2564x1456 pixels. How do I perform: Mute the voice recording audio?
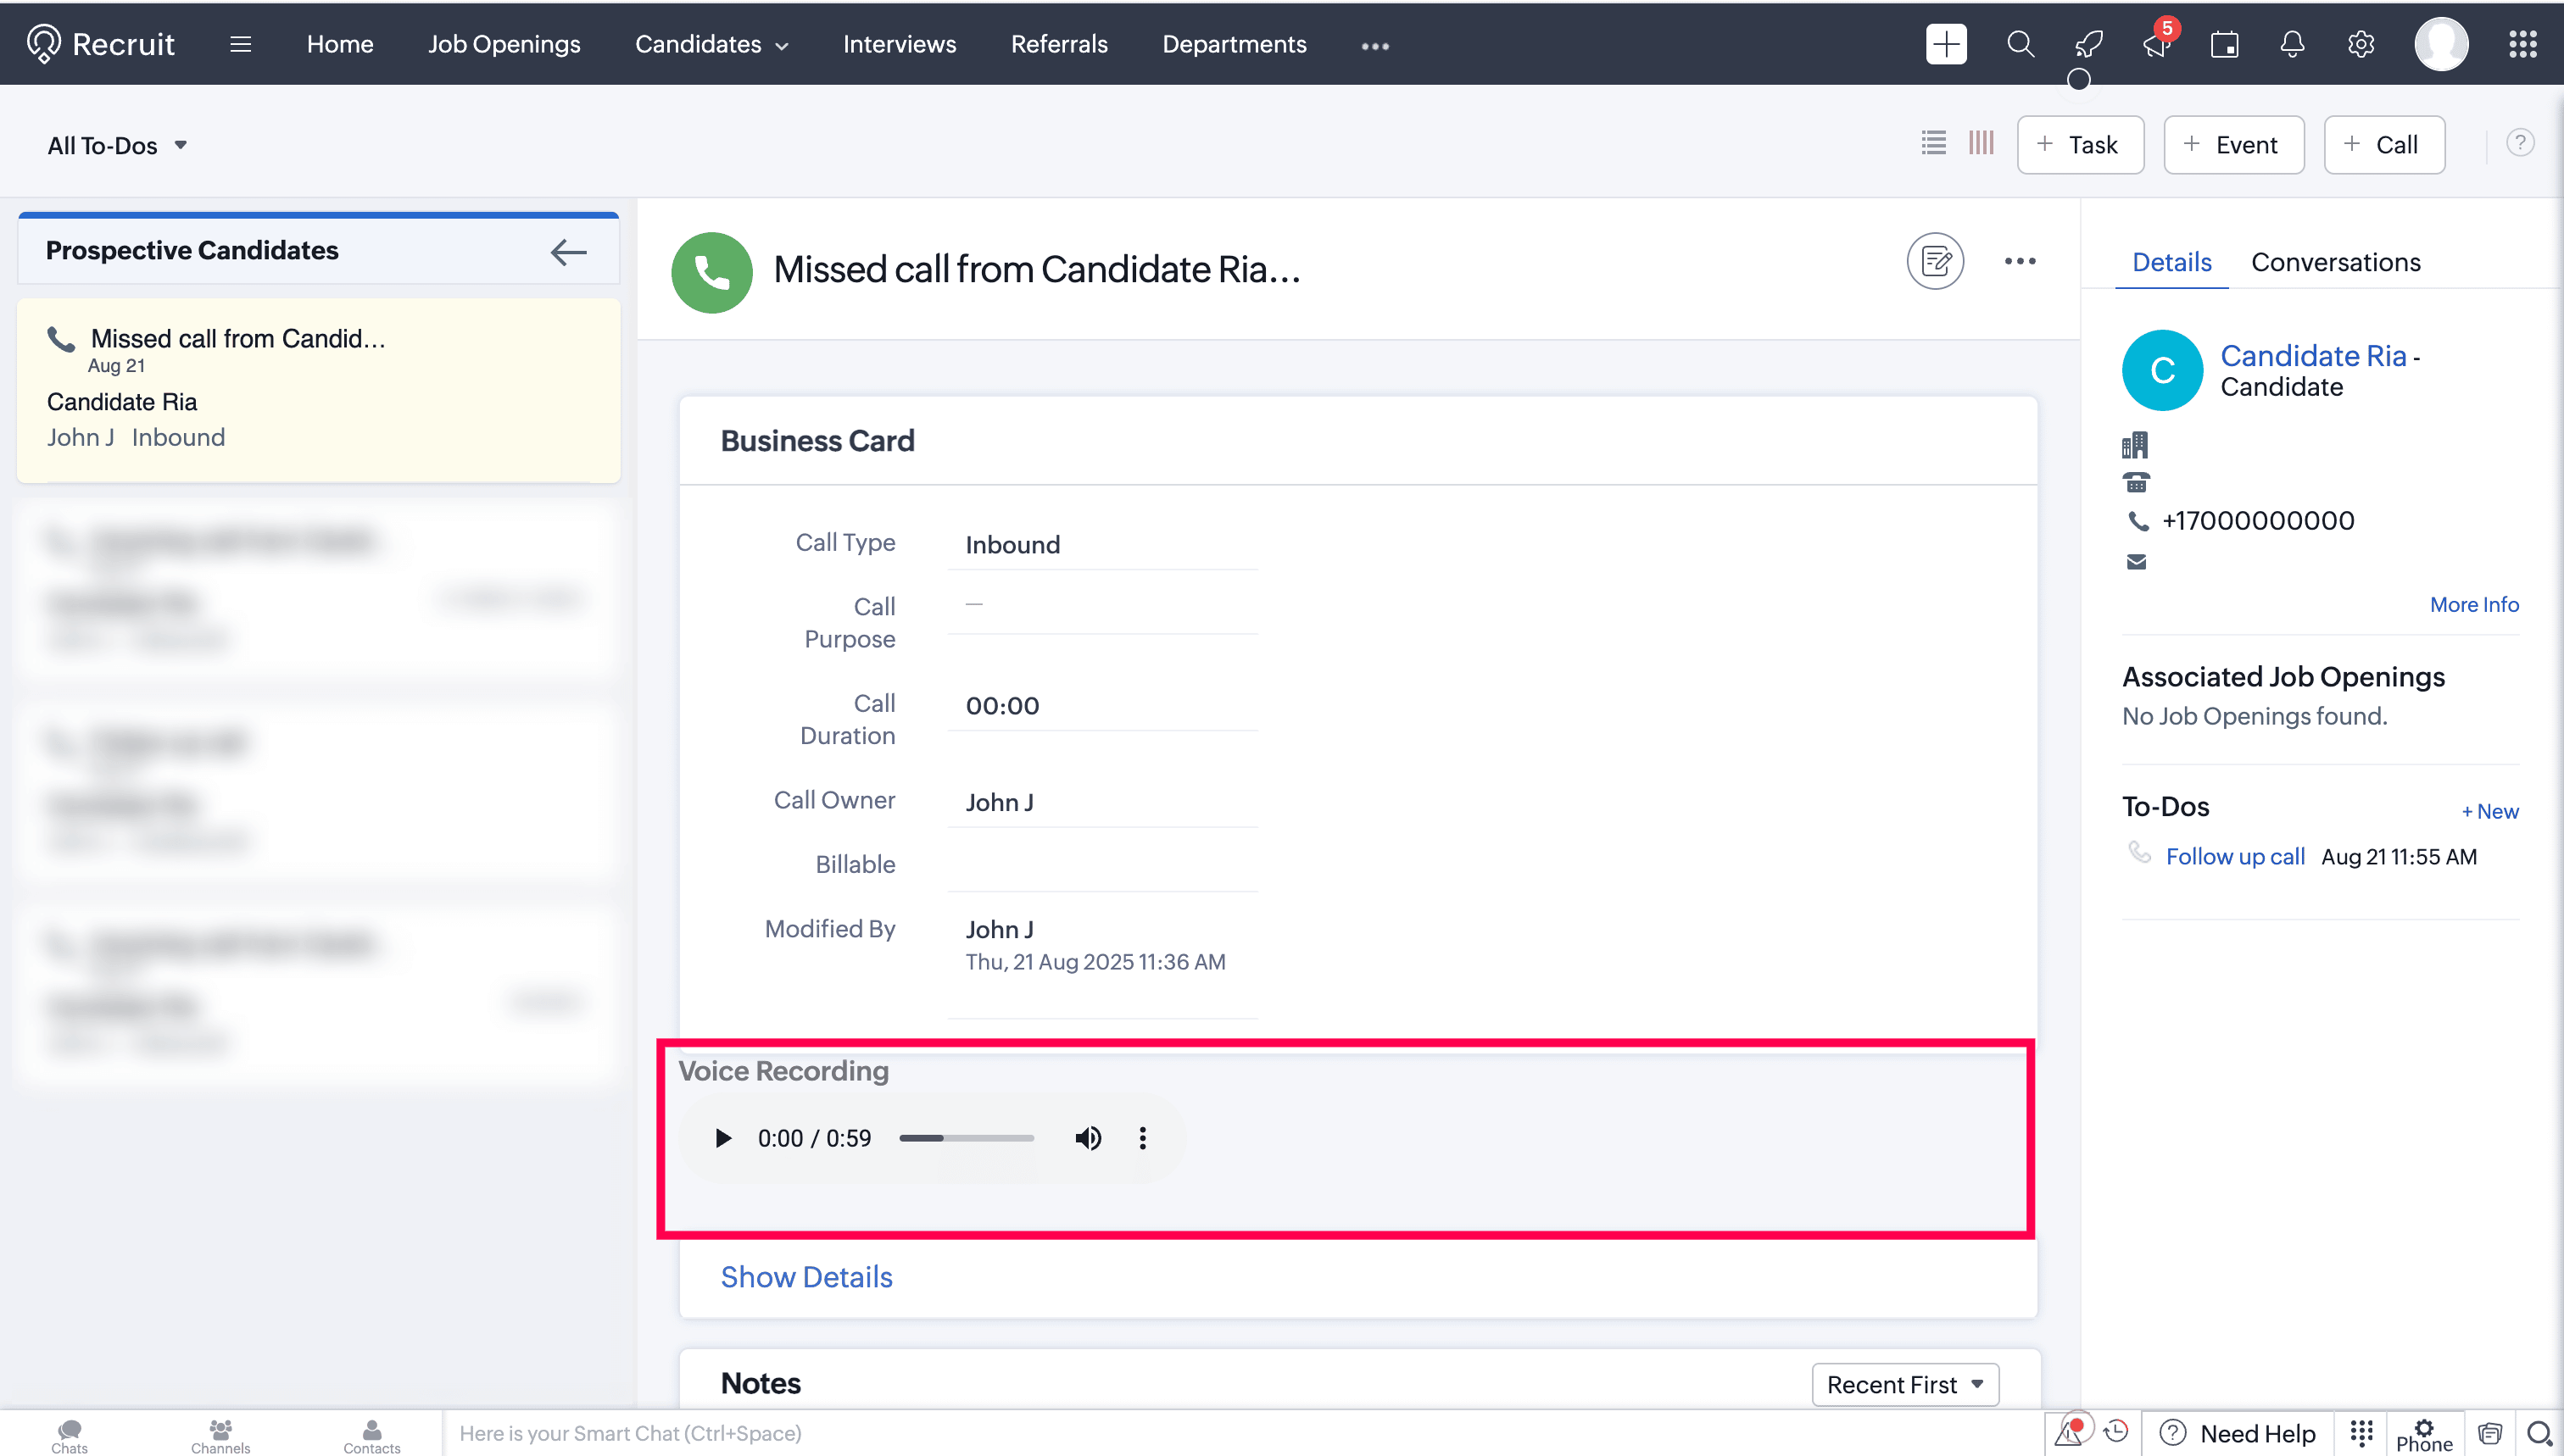point(1088,1138)
